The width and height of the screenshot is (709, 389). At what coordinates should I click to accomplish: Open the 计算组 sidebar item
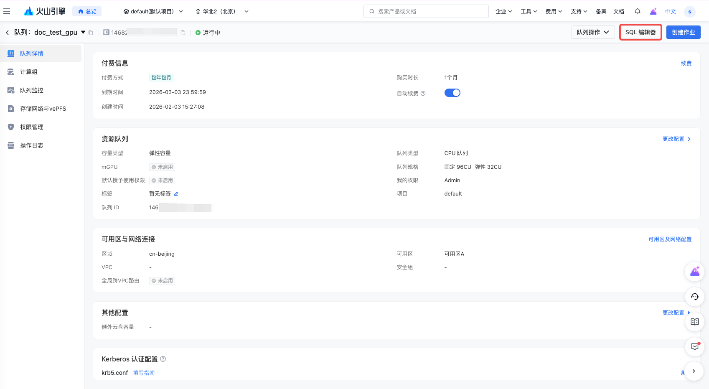tap(29, 72)
